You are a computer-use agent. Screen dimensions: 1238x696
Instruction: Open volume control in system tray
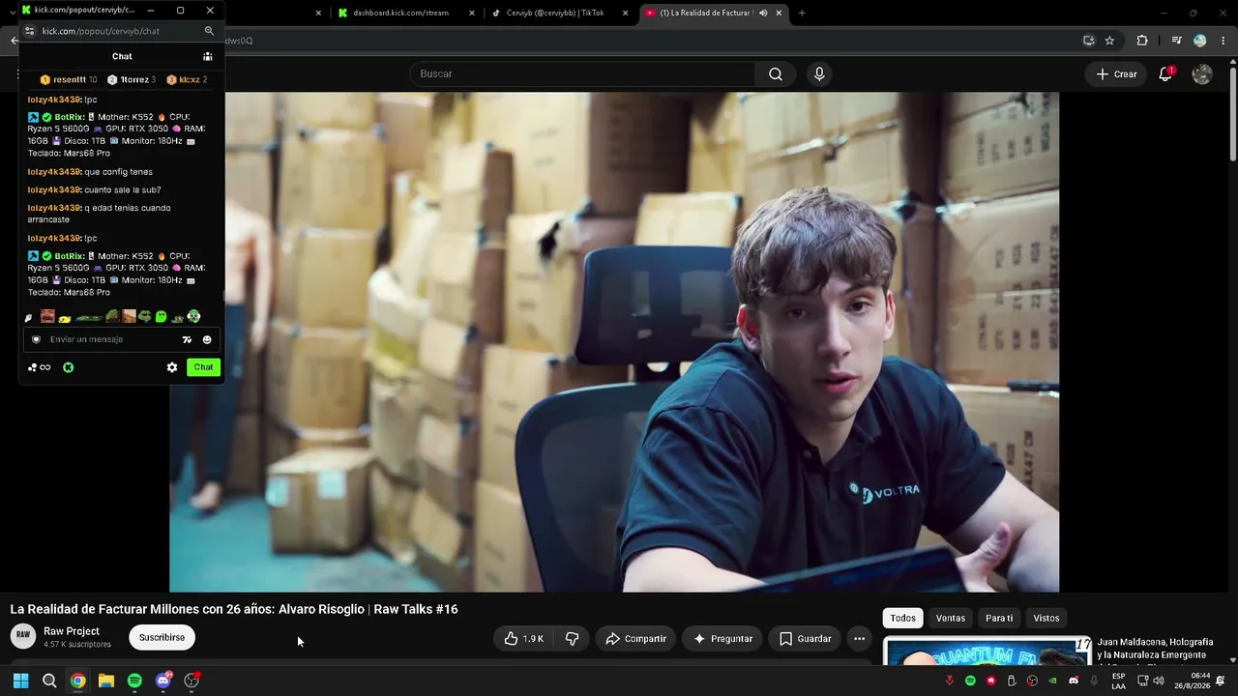click(1159, 681)
